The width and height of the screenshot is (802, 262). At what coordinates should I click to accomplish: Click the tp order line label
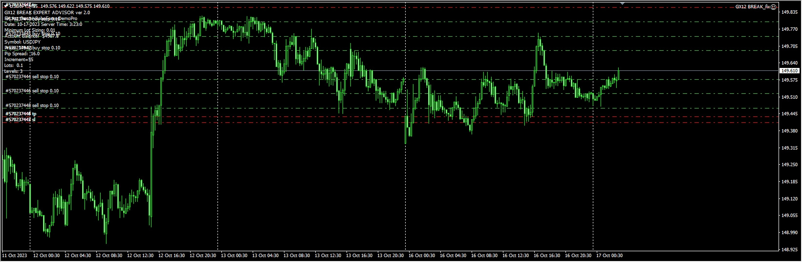(21, 114)
